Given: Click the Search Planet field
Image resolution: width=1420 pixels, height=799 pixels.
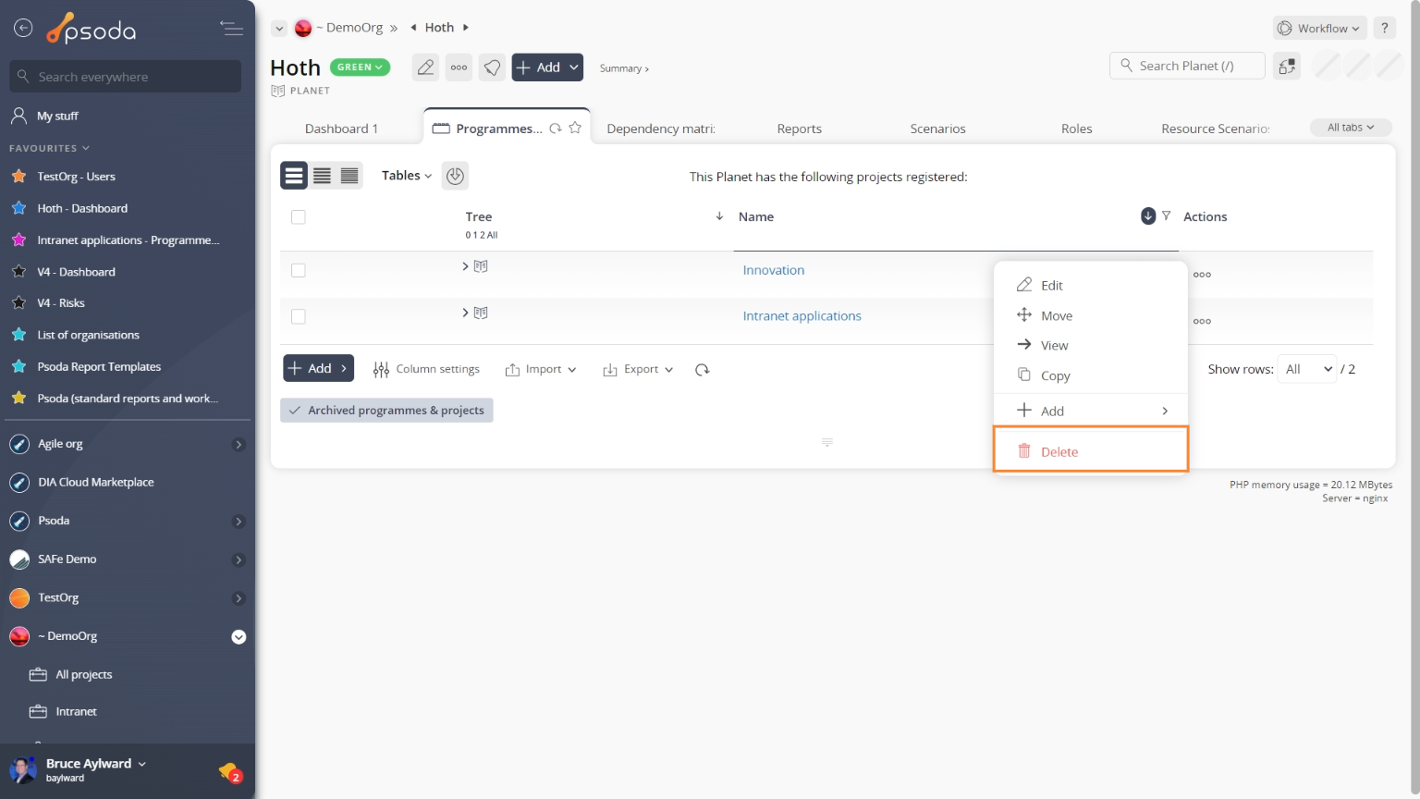Looking at the screenshot, I should point(1187,66).
